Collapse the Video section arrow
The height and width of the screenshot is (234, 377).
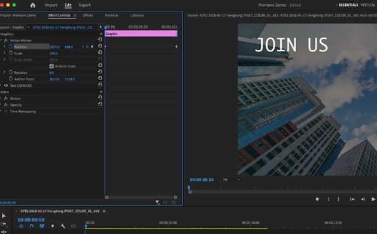click(101, 92)
